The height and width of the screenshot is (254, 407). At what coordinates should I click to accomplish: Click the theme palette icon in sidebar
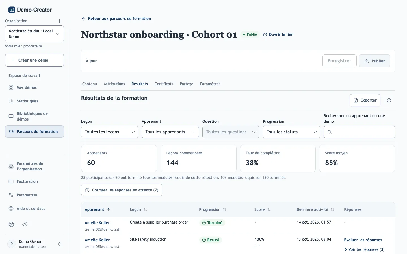tap(11, 224)
